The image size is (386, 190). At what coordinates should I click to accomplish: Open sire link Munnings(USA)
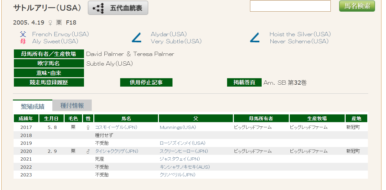[x=178, y=128]
